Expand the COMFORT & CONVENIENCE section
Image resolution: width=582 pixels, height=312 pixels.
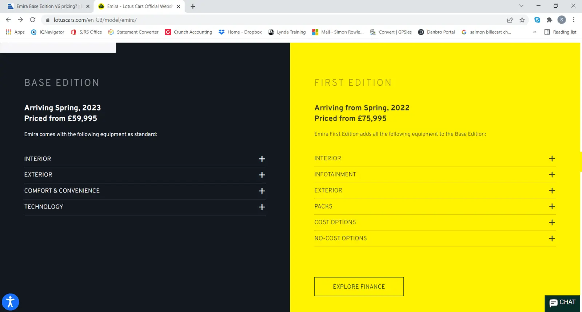click(262, 191)
